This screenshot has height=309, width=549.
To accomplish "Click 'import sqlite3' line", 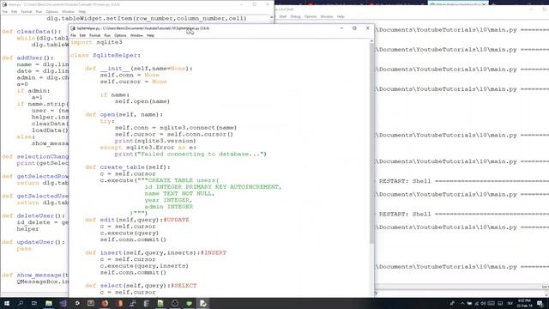I will coord(96,42).
